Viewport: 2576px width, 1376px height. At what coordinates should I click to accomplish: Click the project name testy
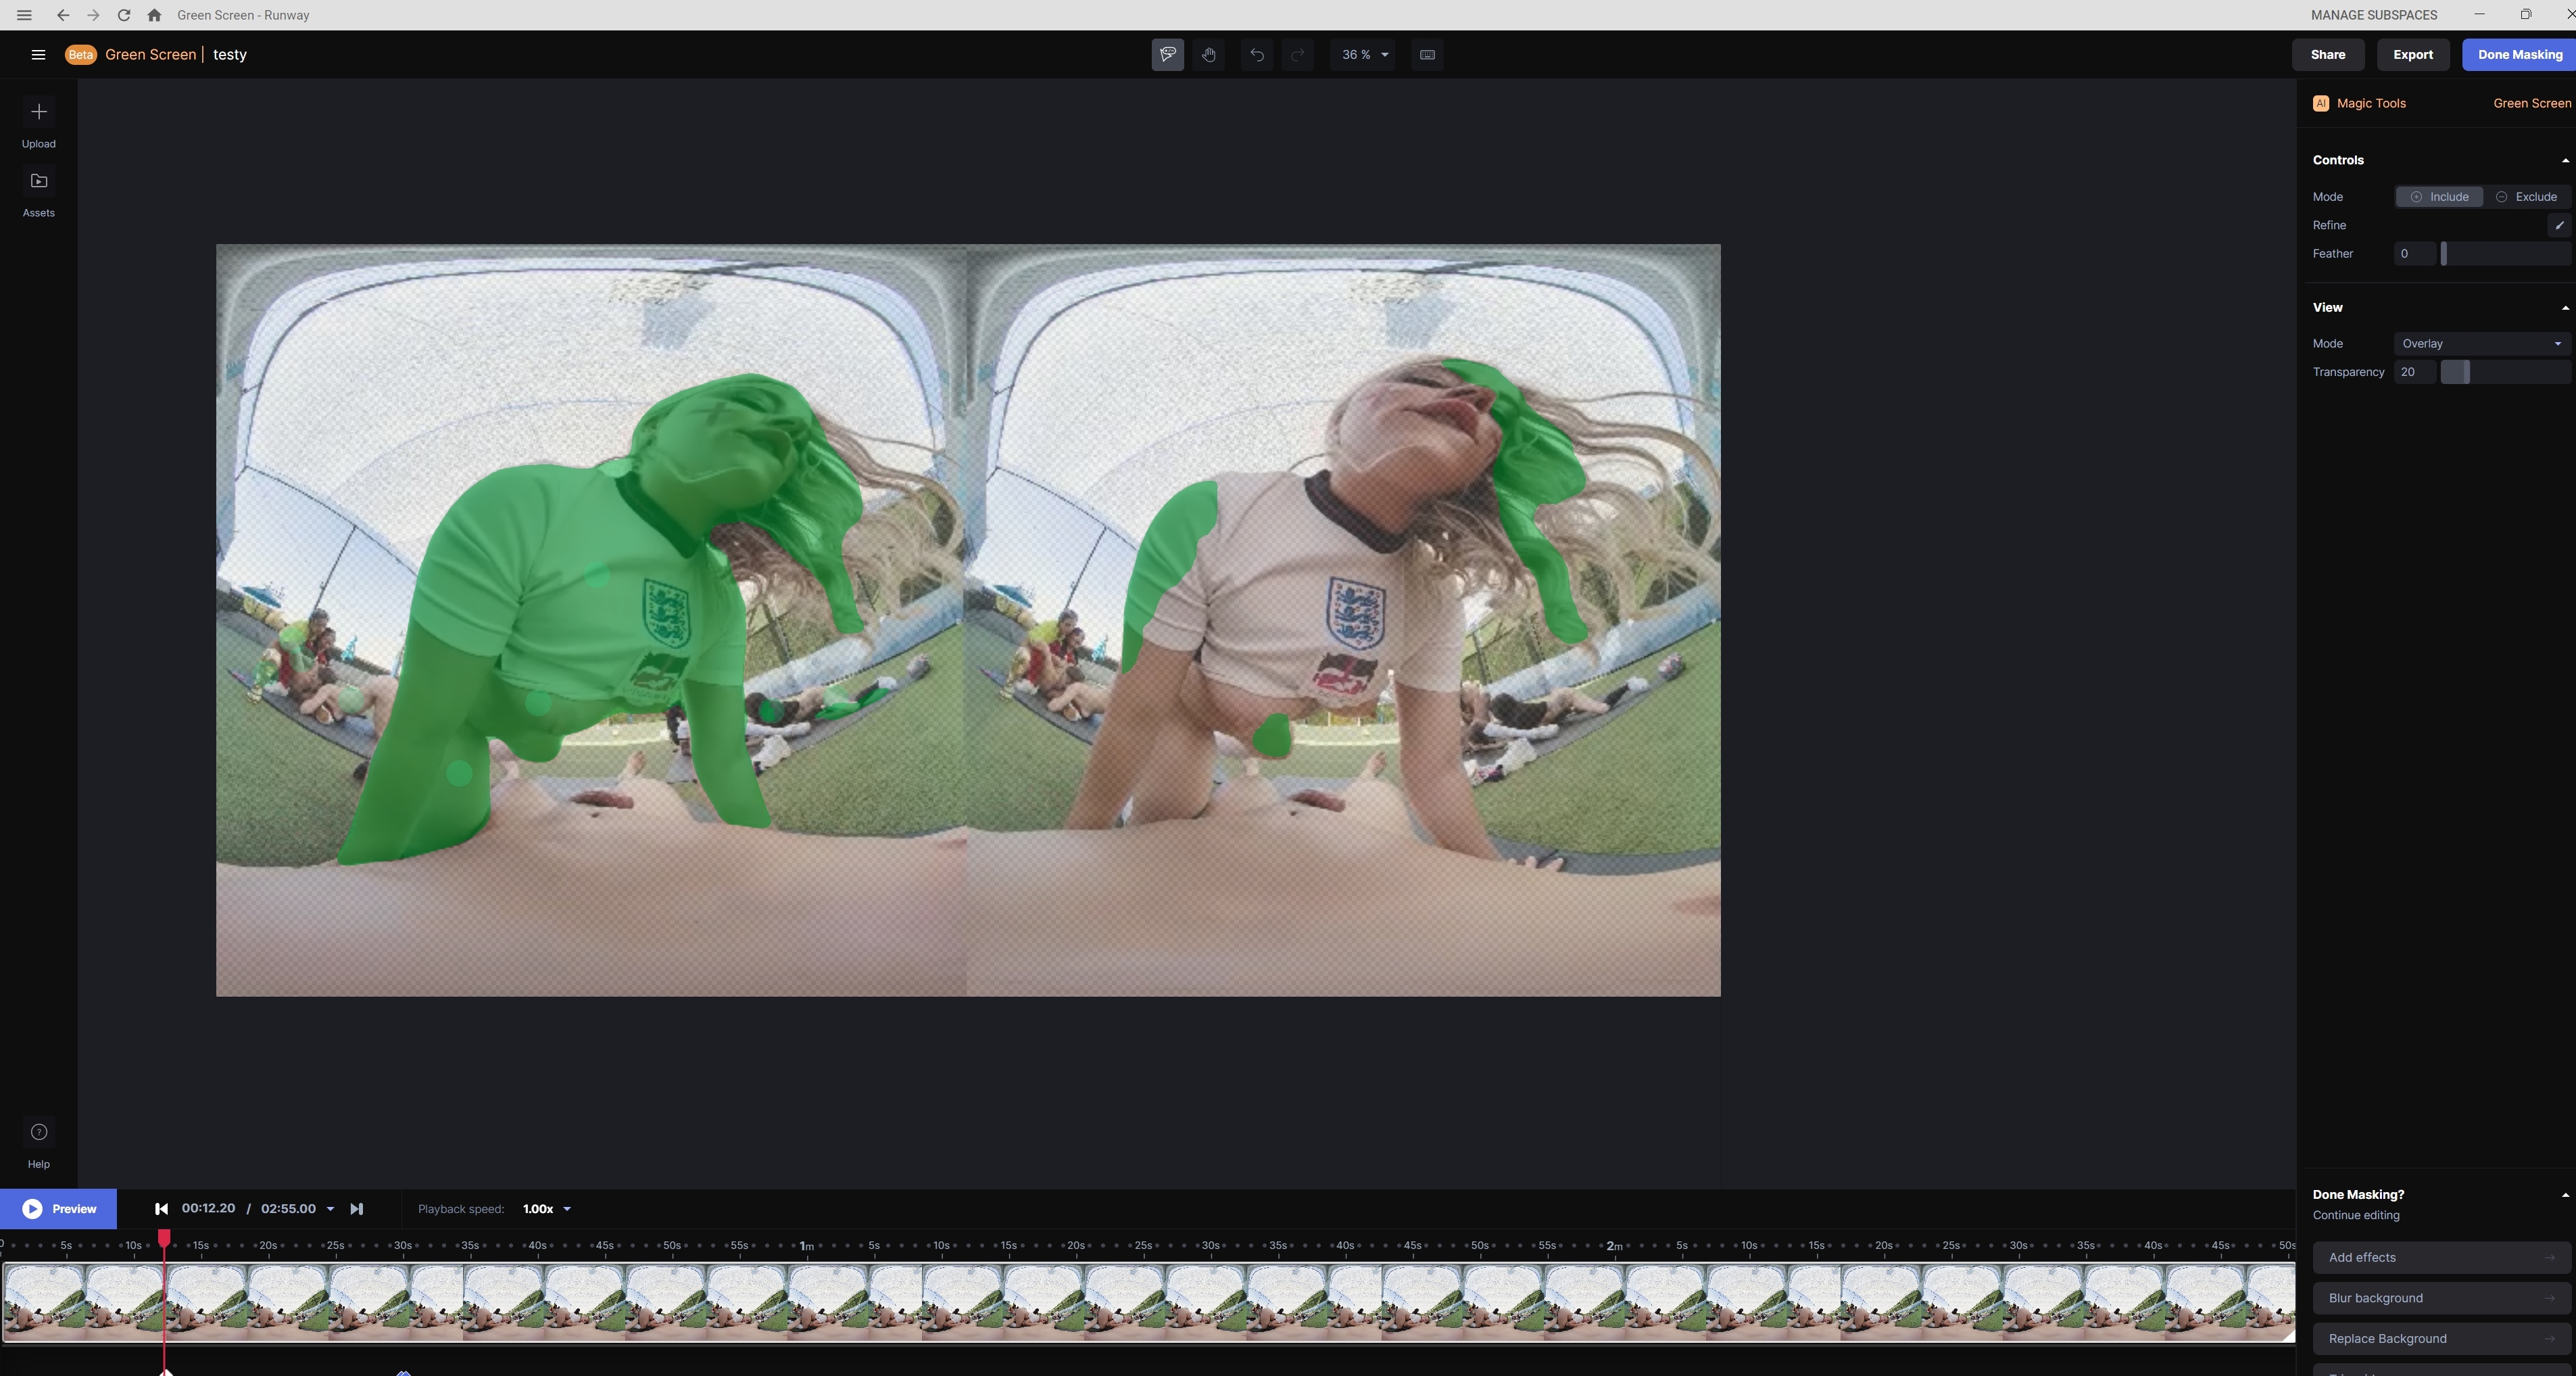point(230,55)
